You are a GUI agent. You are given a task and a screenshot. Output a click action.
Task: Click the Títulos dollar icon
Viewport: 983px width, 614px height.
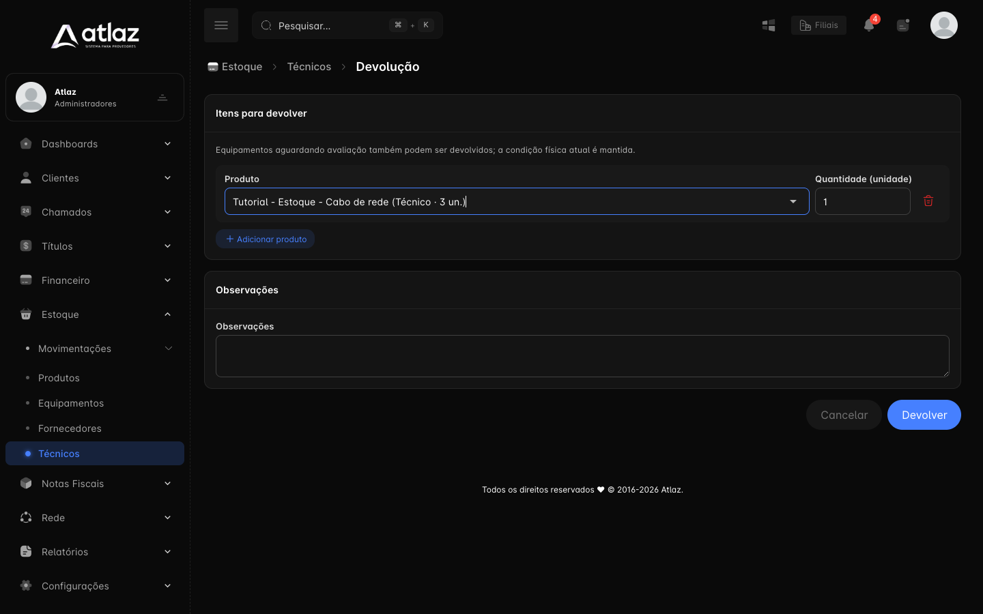pyautogui.click(x=26, y=246)
